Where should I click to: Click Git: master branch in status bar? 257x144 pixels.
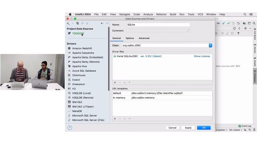click(x=236, y=130)
